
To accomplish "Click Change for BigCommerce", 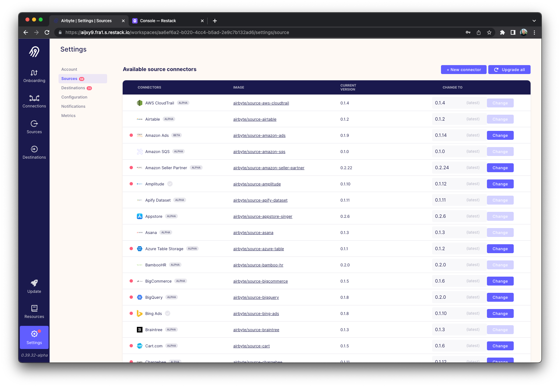I will tap(500, 281).
